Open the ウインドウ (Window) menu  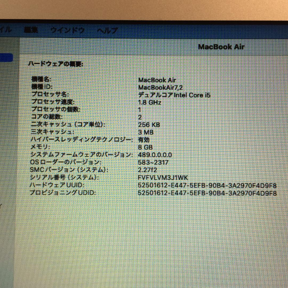pos(66,30)
